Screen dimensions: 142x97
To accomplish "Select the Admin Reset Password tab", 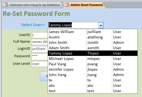I will tap(84, 5).
